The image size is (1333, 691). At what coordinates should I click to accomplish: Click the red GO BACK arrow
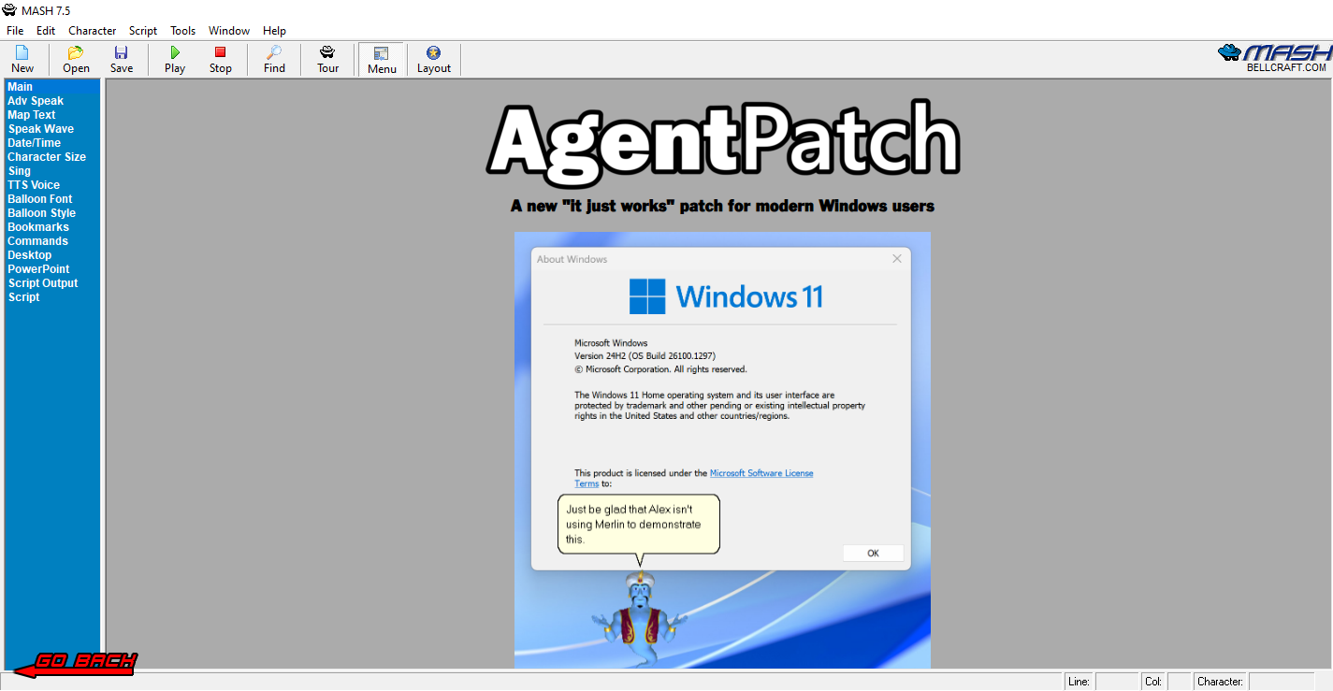(x=75, y=663)
